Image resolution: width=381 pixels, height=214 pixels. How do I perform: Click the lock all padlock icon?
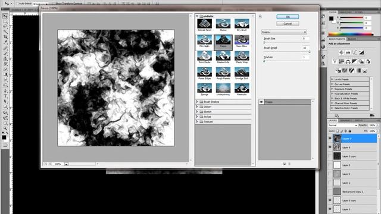[x=349, y=131]
